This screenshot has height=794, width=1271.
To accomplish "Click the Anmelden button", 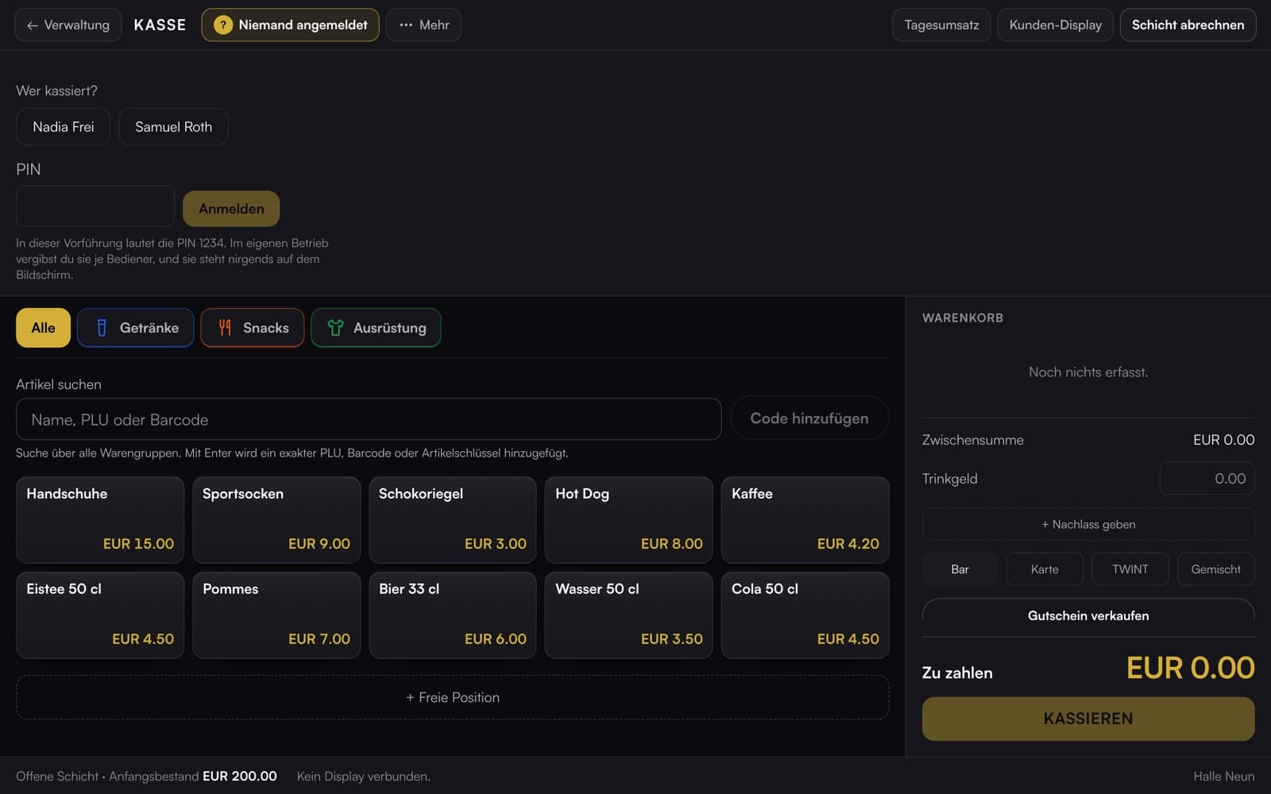I will [x=231, y=209].
